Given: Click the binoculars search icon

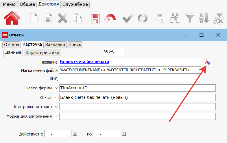Looking at the screenshot, I should coord(175,18).
